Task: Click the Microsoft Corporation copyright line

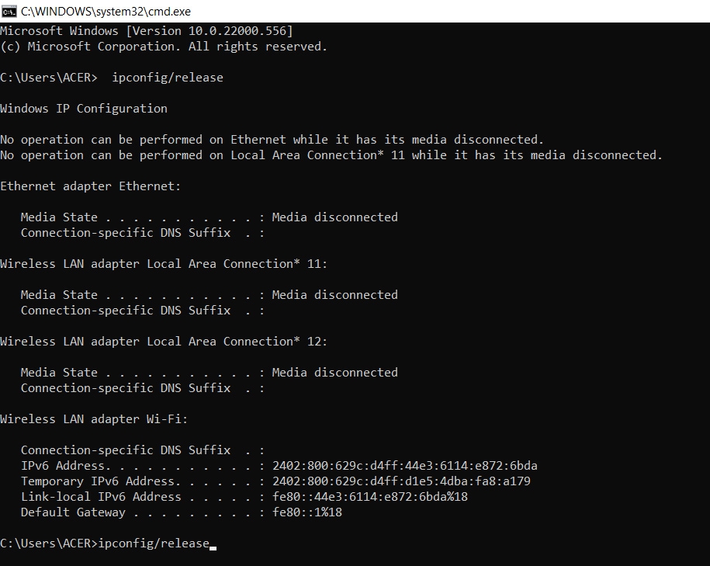Action: (x=164, y=47)
